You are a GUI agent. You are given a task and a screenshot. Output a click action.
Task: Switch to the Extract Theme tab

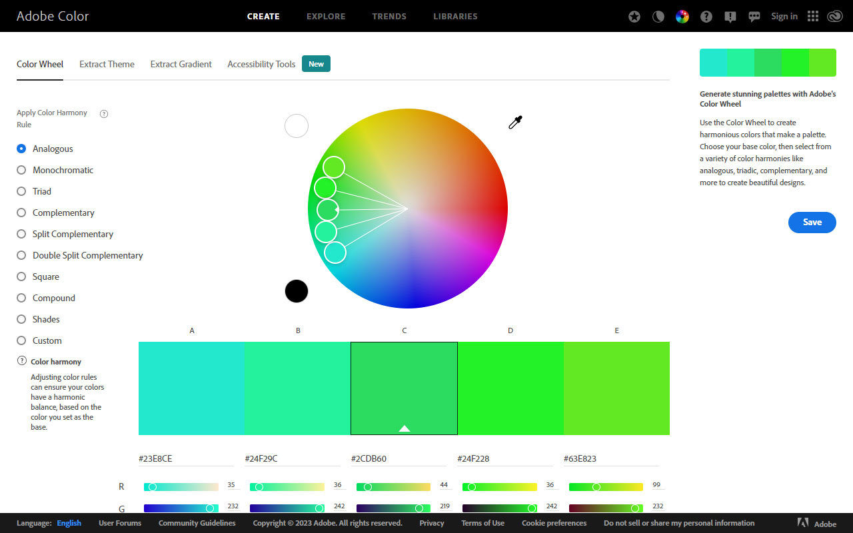pyautogui.click(x=107, y=64)
